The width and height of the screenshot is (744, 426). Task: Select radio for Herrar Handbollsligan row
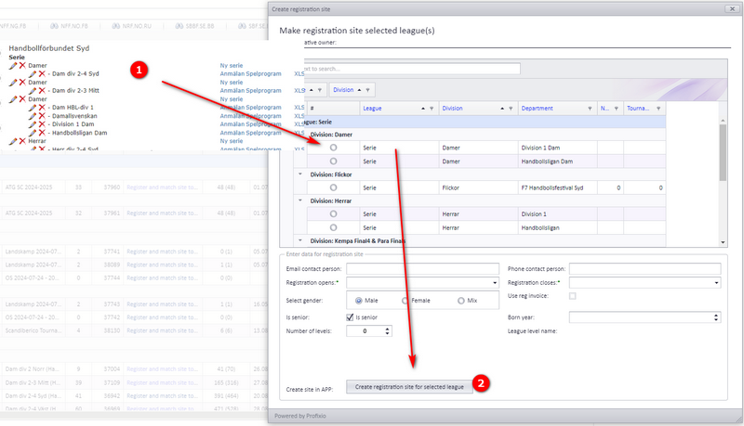tap(334, 227)
